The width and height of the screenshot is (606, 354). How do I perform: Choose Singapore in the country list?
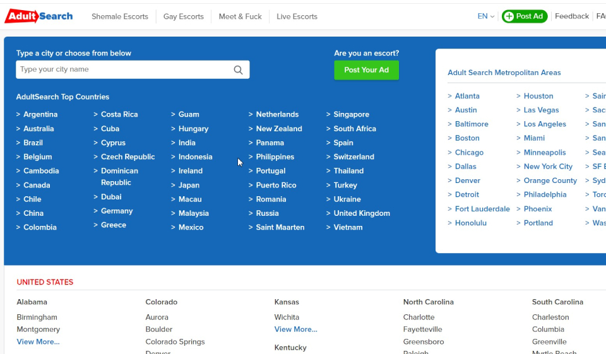(351, 114)
